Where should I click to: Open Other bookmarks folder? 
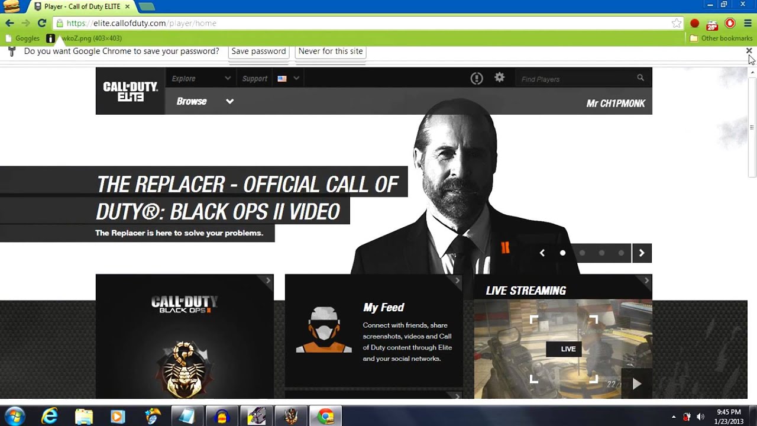click(721, 38)
